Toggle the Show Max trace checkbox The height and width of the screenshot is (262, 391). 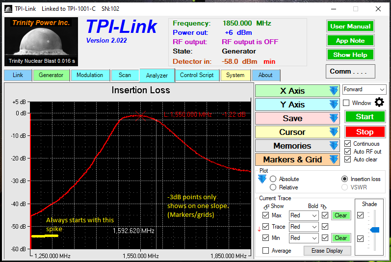click(x=266, y=215)
